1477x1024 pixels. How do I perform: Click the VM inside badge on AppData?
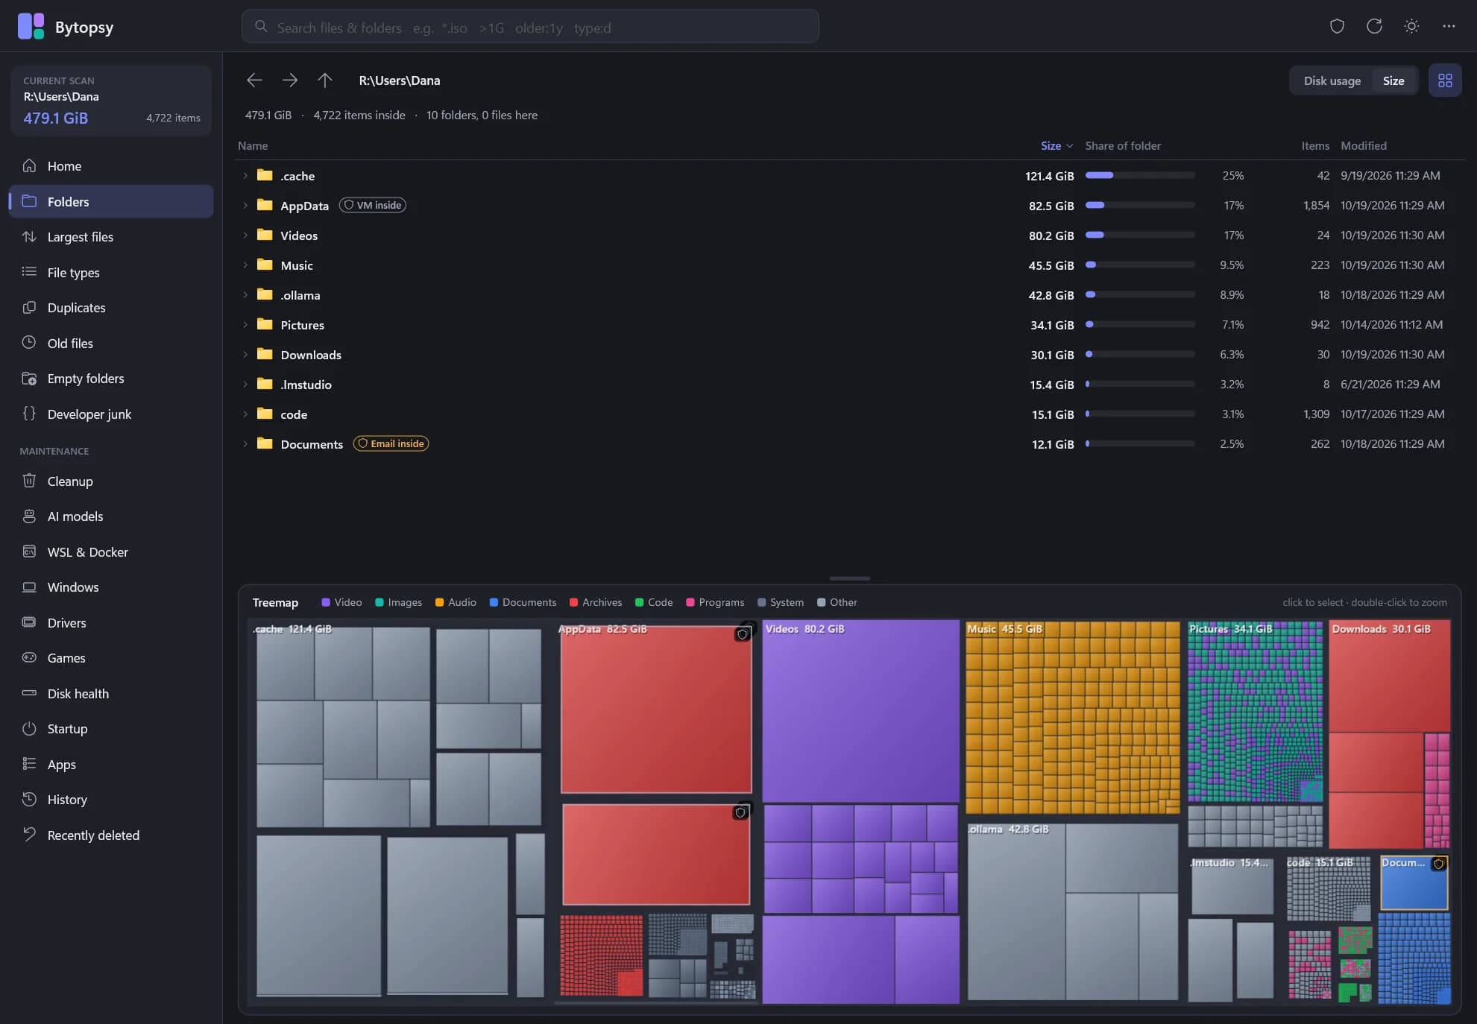373,205
